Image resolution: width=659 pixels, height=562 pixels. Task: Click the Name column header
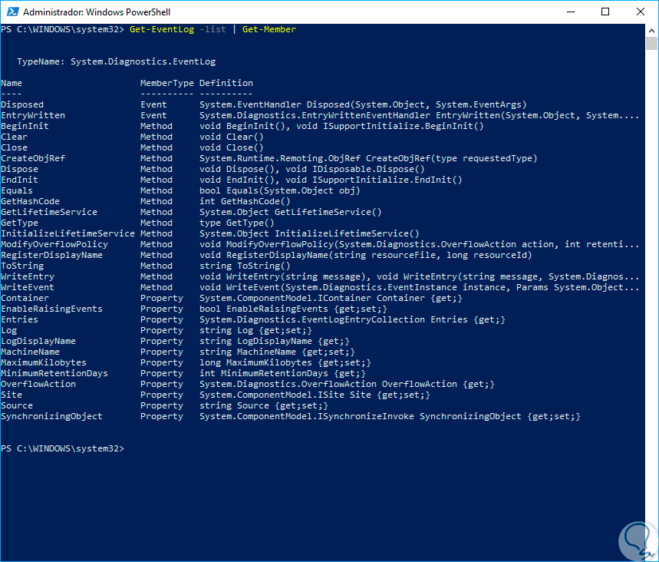coord(12,83)
